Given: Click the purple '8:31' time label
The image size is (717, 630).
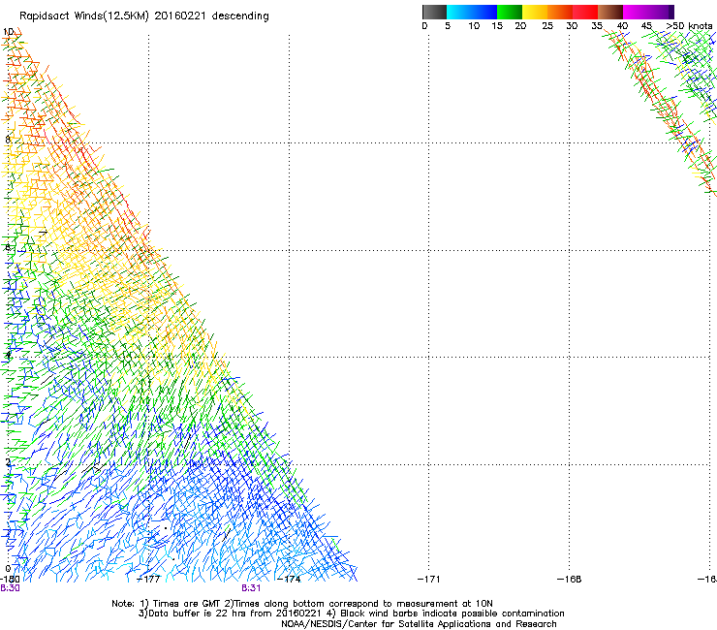Looking at the screenshot, I should pyautogui.click(x=251, y=588).
